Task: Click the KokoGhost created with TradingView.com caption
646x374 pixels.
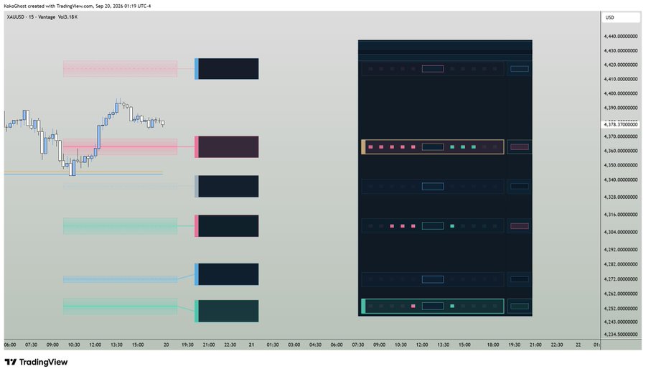Action: (x=77, y=6)
